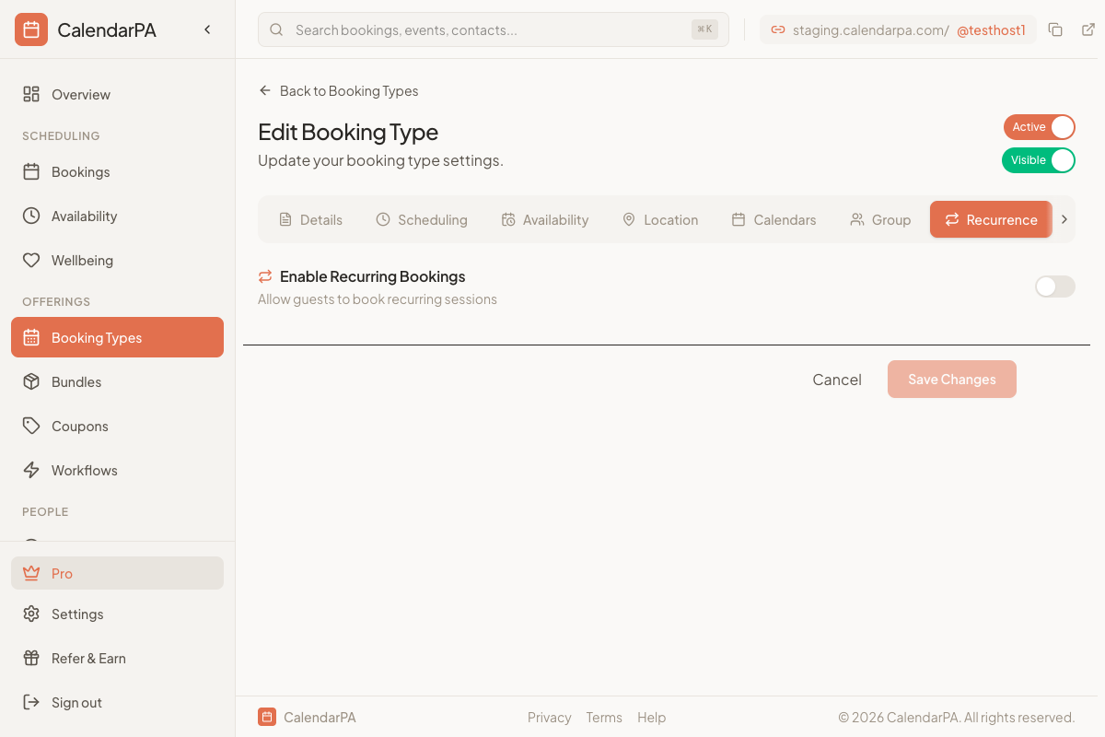
Task: Click inside the search bookings field
Action: pyautogui.click(x=414, y=29)
